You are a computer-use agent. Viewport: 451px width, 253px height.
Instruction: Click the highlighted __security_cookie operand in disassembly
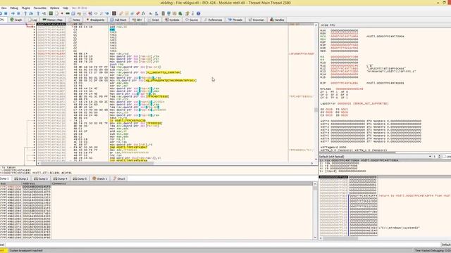(x=163, y=72)
